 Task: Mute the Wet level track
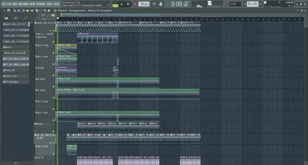pyautogui.click(x=53, y=87)
